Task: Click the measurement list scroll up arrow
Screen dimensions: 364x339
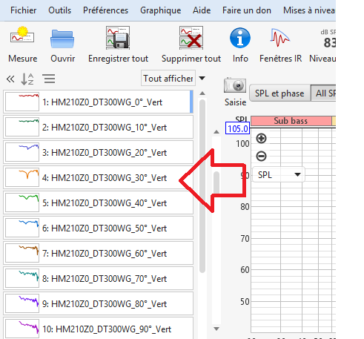Action: (202, 93)
